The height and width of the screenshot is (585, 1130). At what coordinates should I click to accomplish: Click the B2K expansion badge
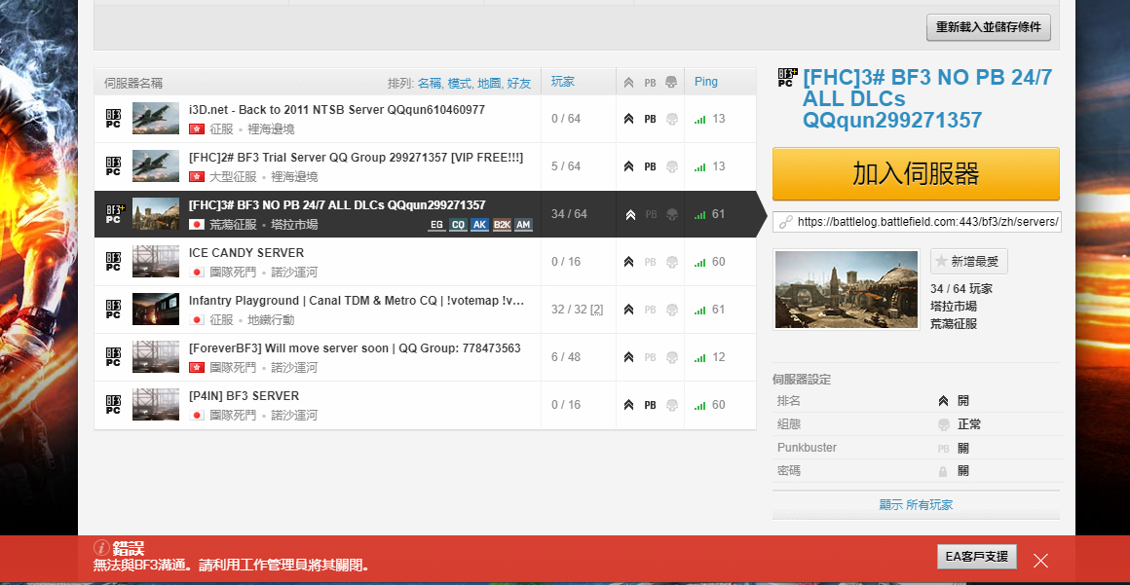tap(502, 225)
